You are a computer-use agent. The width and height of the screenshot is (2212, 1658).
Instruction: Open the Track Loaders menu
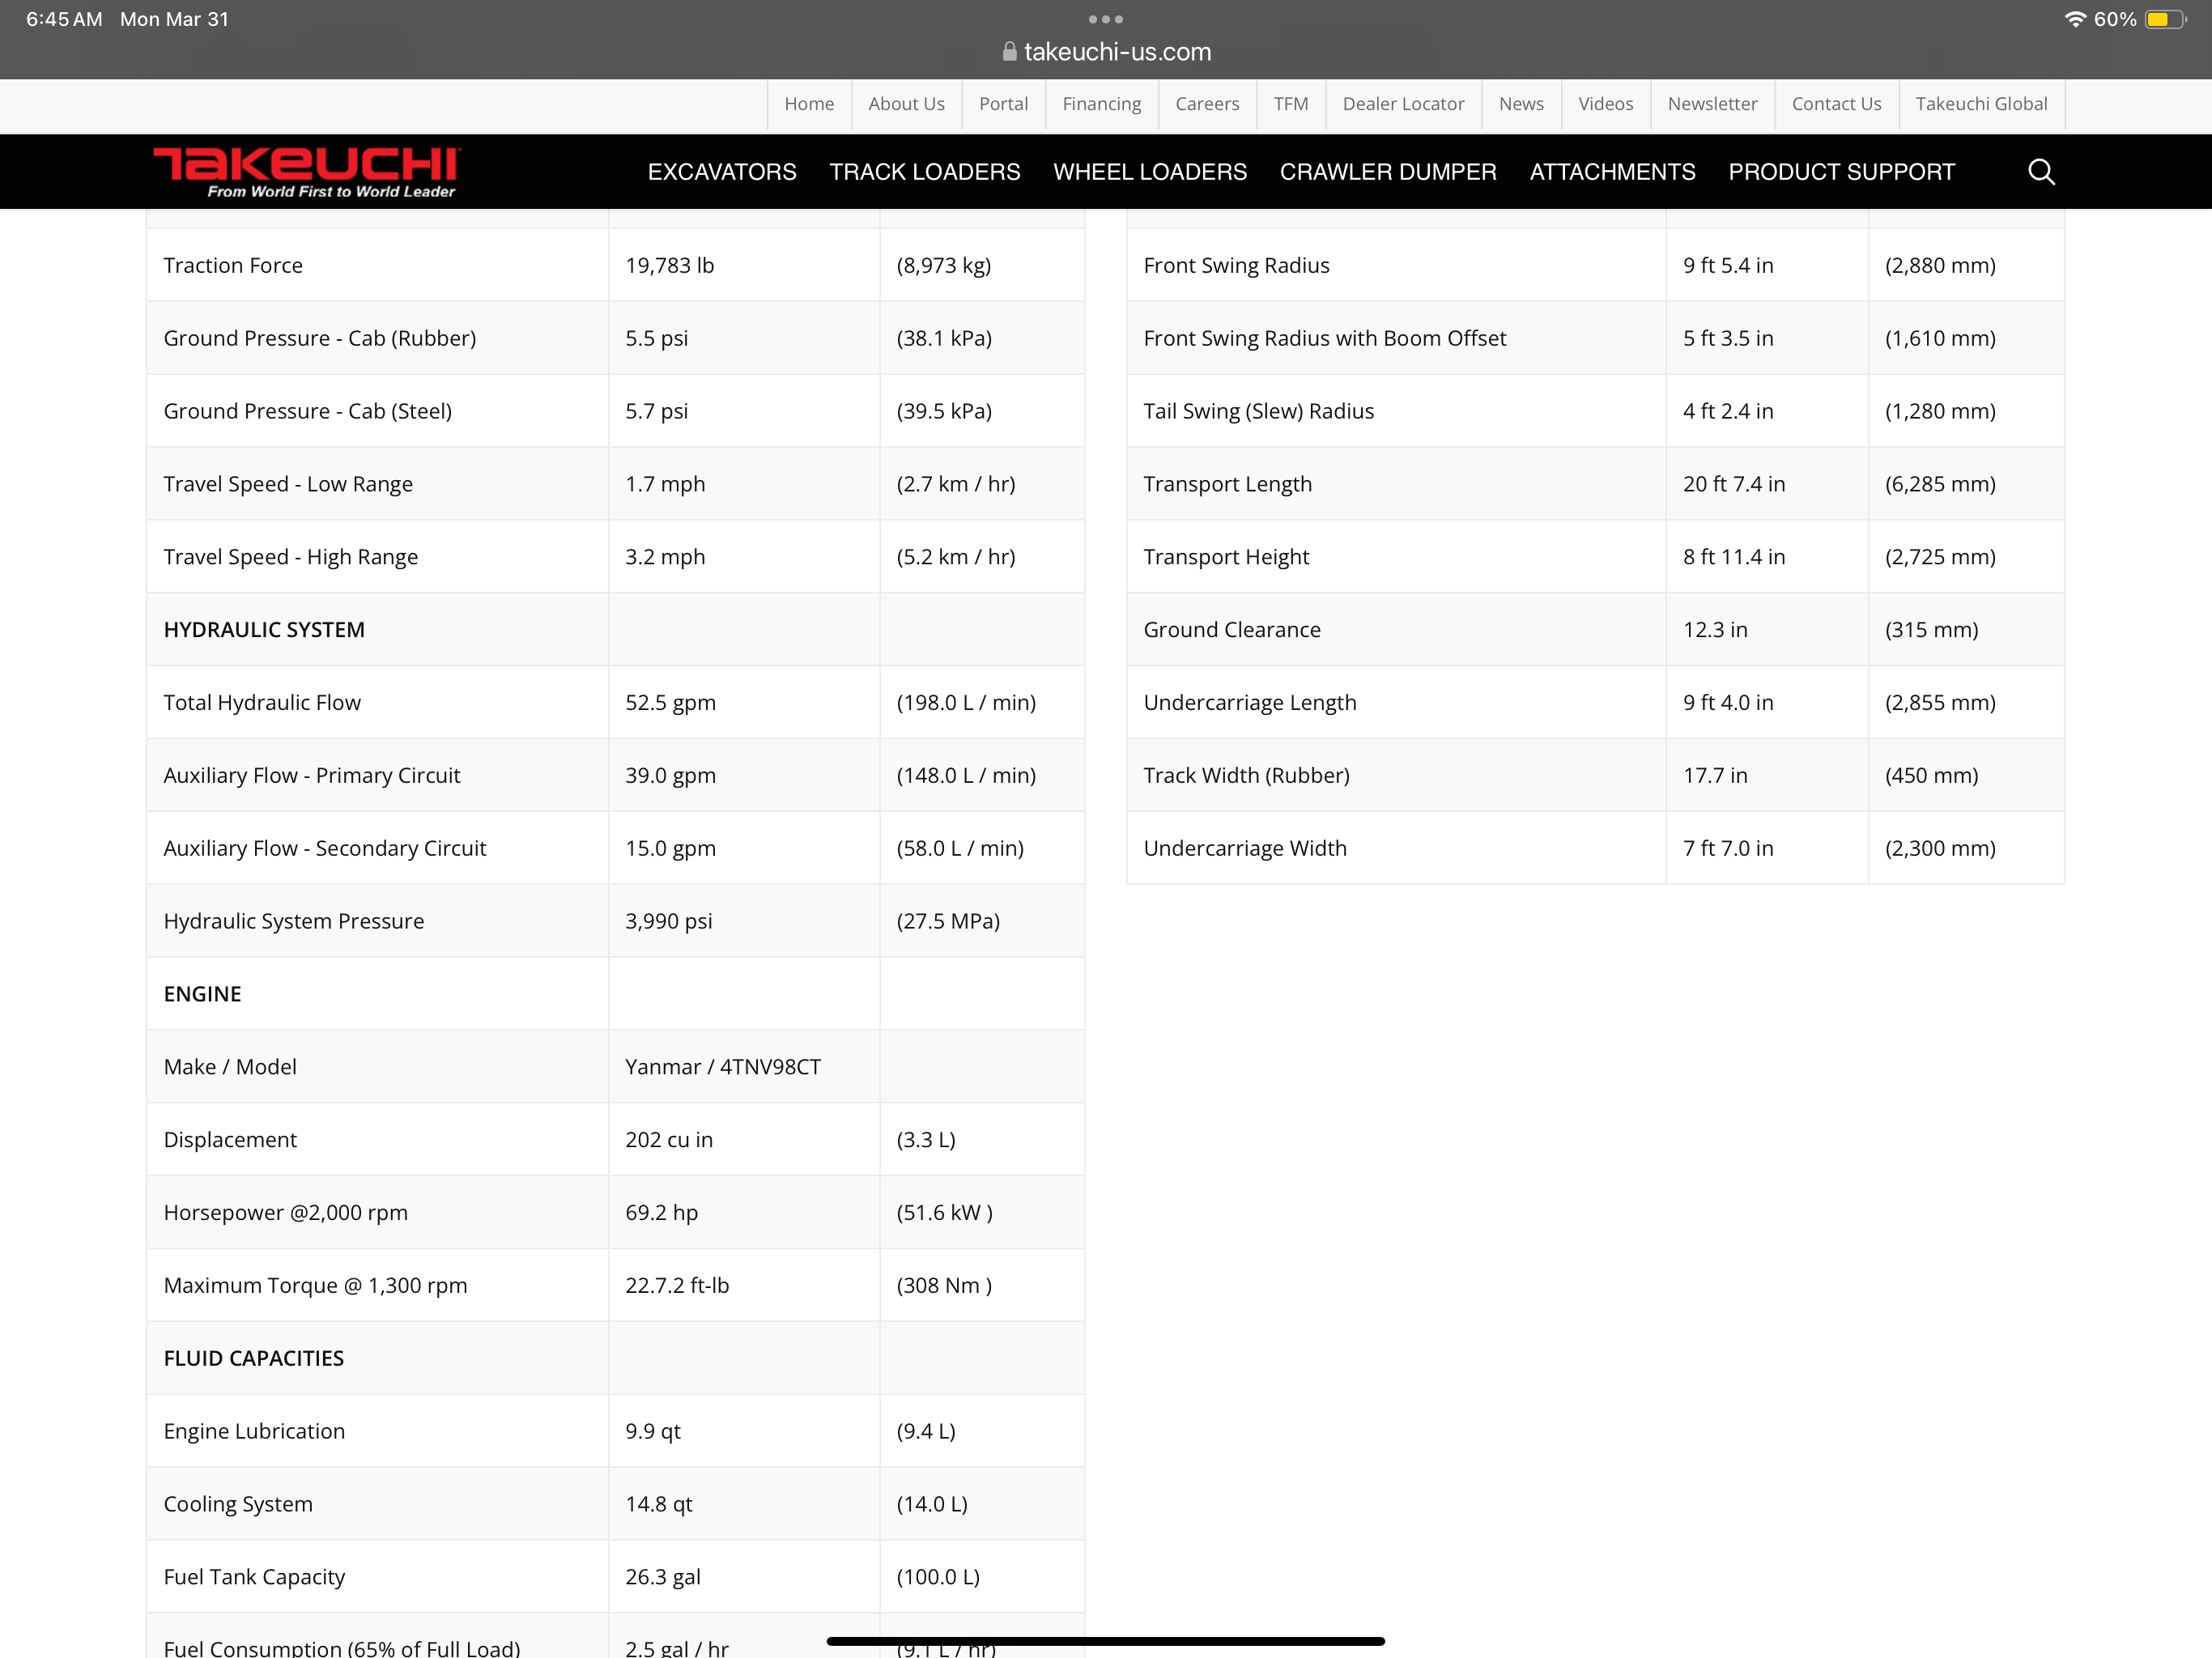[x=924, y=172]
